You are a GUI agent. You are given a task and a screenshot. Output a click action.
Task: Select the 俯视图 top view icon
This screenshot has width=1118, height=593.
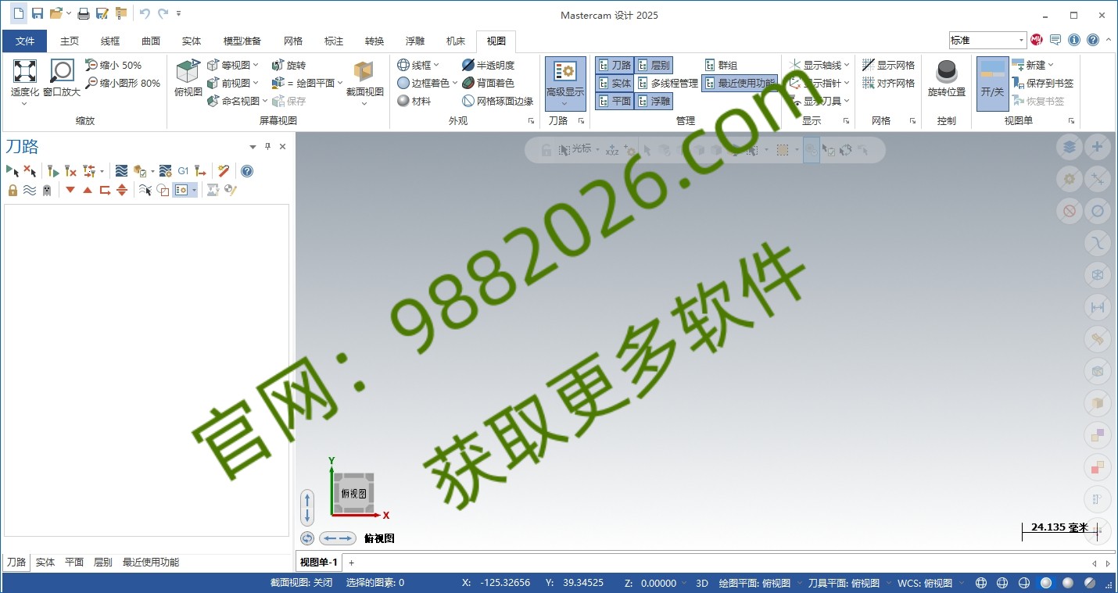point(188,71)
